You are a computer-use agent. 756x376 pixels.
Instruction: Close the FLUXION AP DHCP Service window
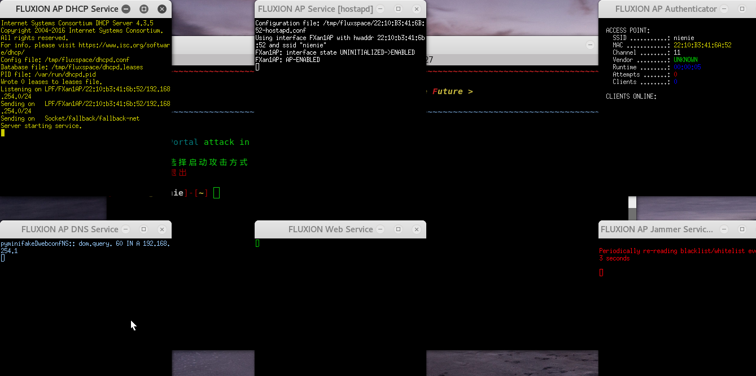[162, 9]
